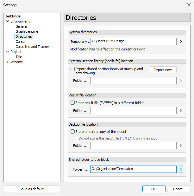This screenshot has width=194, height=196.
Task: Collapse the Environment tree node
Action: pos(8,21)
